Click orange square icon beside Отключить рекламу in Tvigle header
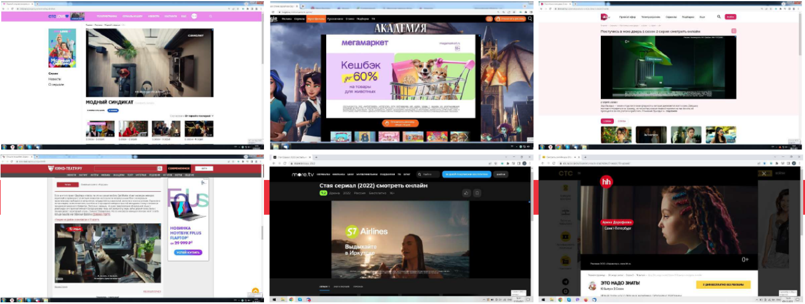This screenshot has width=805, height=304. pos(489,19)
